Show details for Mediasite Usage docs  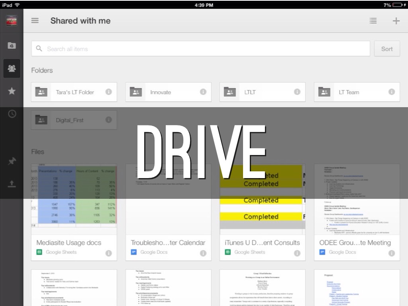[x=108, y=253]
